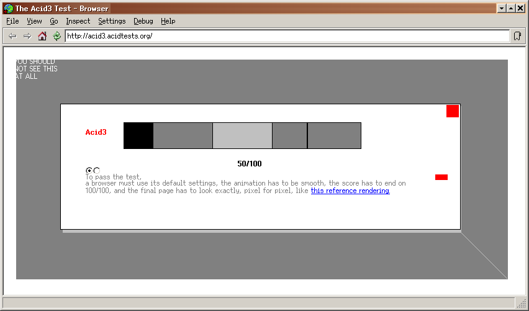Click the black test bucket box
Viewport: 529px width, 311px height.
pos(138,135)
